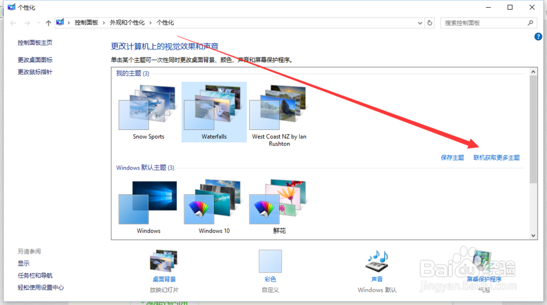The height and width of the screenshot is (305, 547).
Task: Open 任务栏和导航 link
Action: [35, 275]
